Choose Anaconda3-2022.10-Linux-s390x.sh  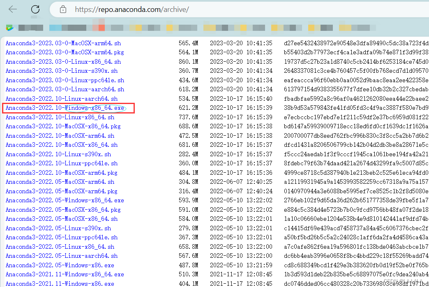pyautogui.click(x=58, y=155)
